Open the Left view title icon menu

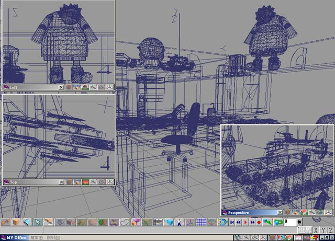tap(6, 87)
